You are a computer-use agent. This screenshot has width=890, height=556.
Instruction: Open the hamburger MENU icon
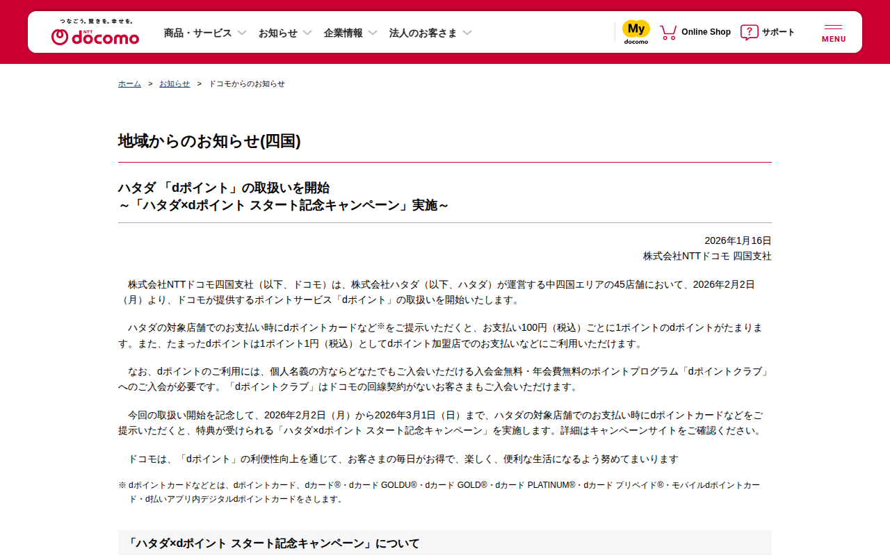point(834,33)
